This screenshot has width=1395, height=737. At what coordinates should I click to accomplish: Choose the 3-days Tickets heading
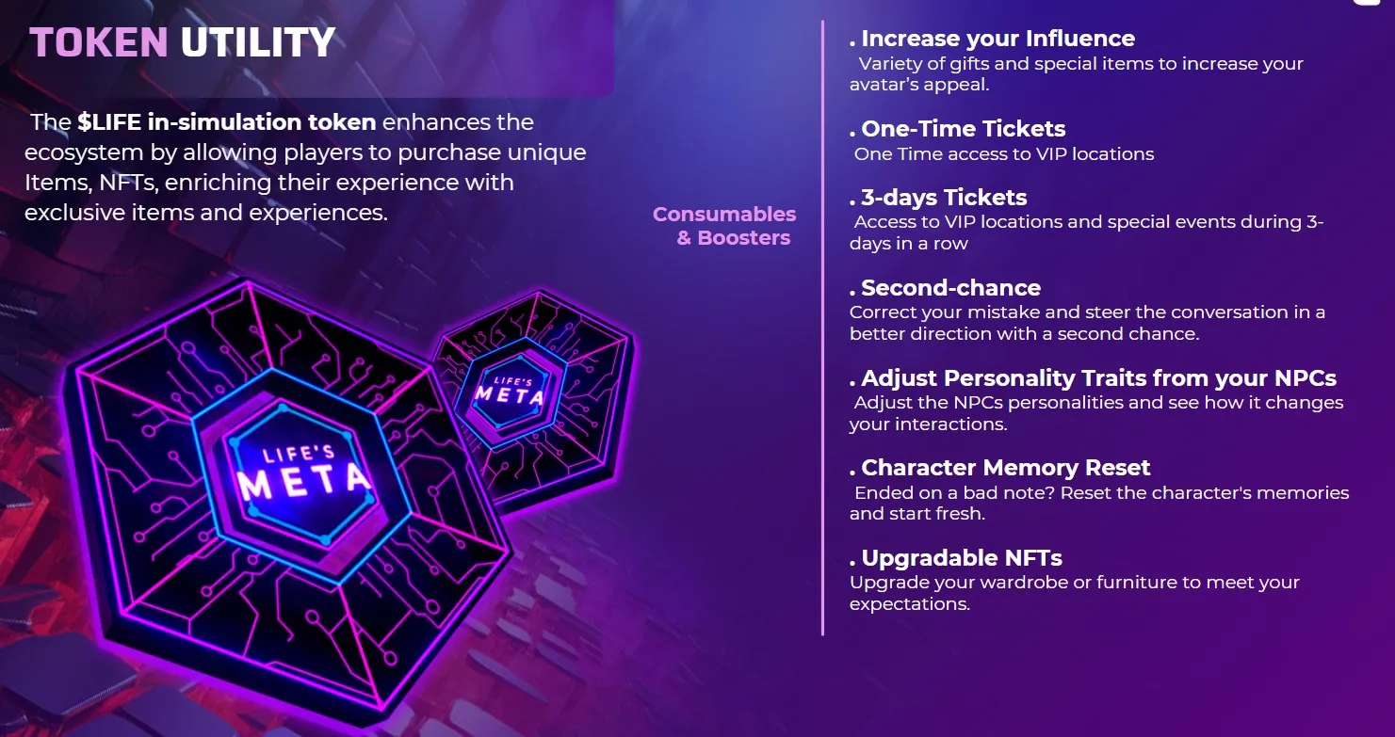[x=943, y=198]
